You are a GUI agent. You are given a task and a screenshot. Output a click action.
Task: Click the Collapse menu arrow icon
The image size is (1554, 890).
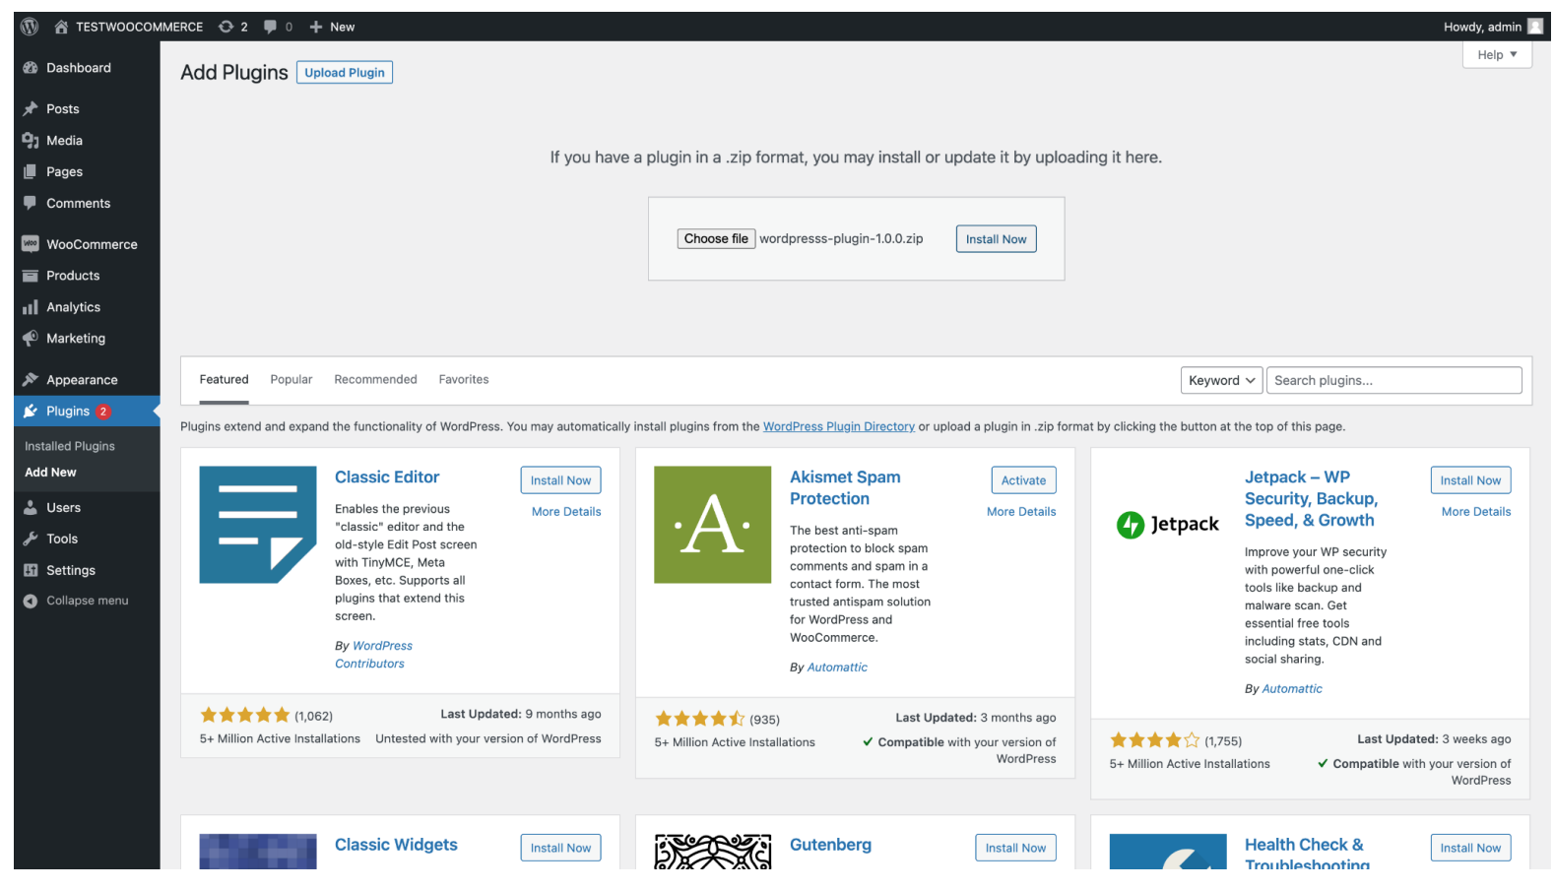(31, 602)
